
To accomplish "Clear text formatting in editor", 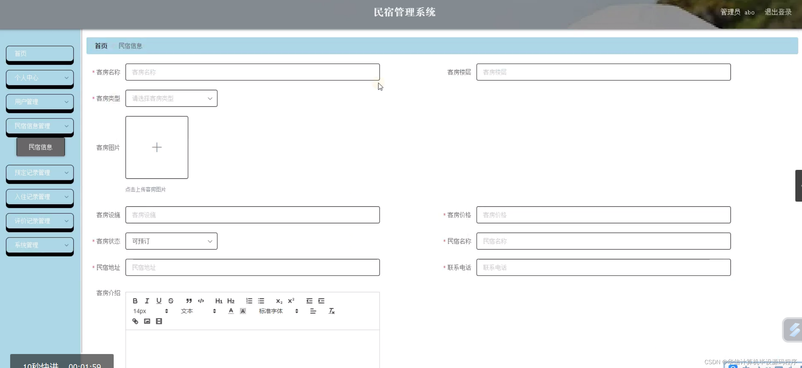I will click(331, 311).
